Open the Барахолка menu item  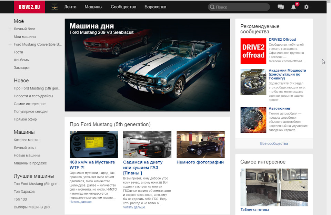point(156,7)
